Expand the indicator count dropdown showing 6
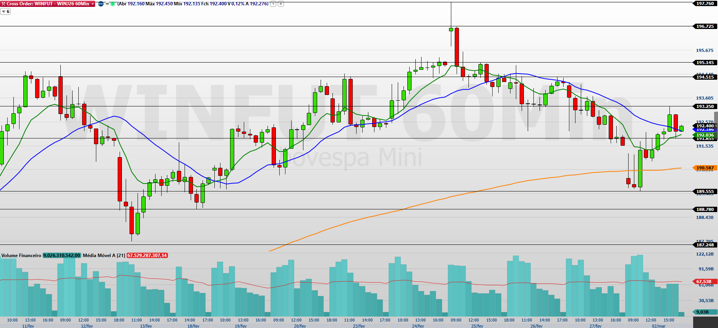 coord(5,11)
